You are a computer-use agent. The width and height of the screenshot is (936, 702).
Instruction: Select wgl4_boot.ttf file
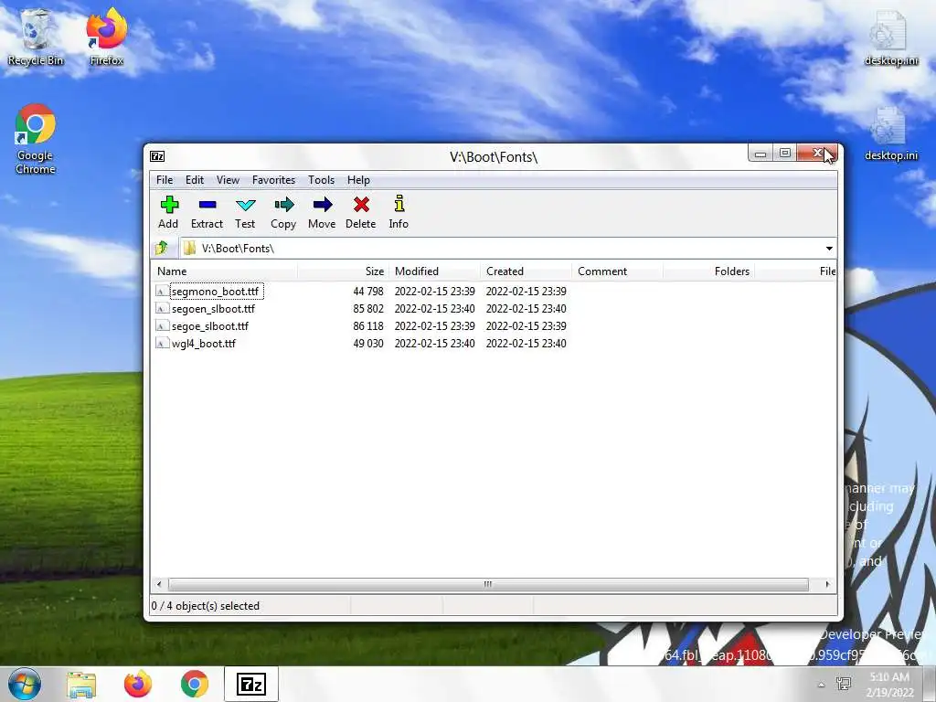(204, 344)
